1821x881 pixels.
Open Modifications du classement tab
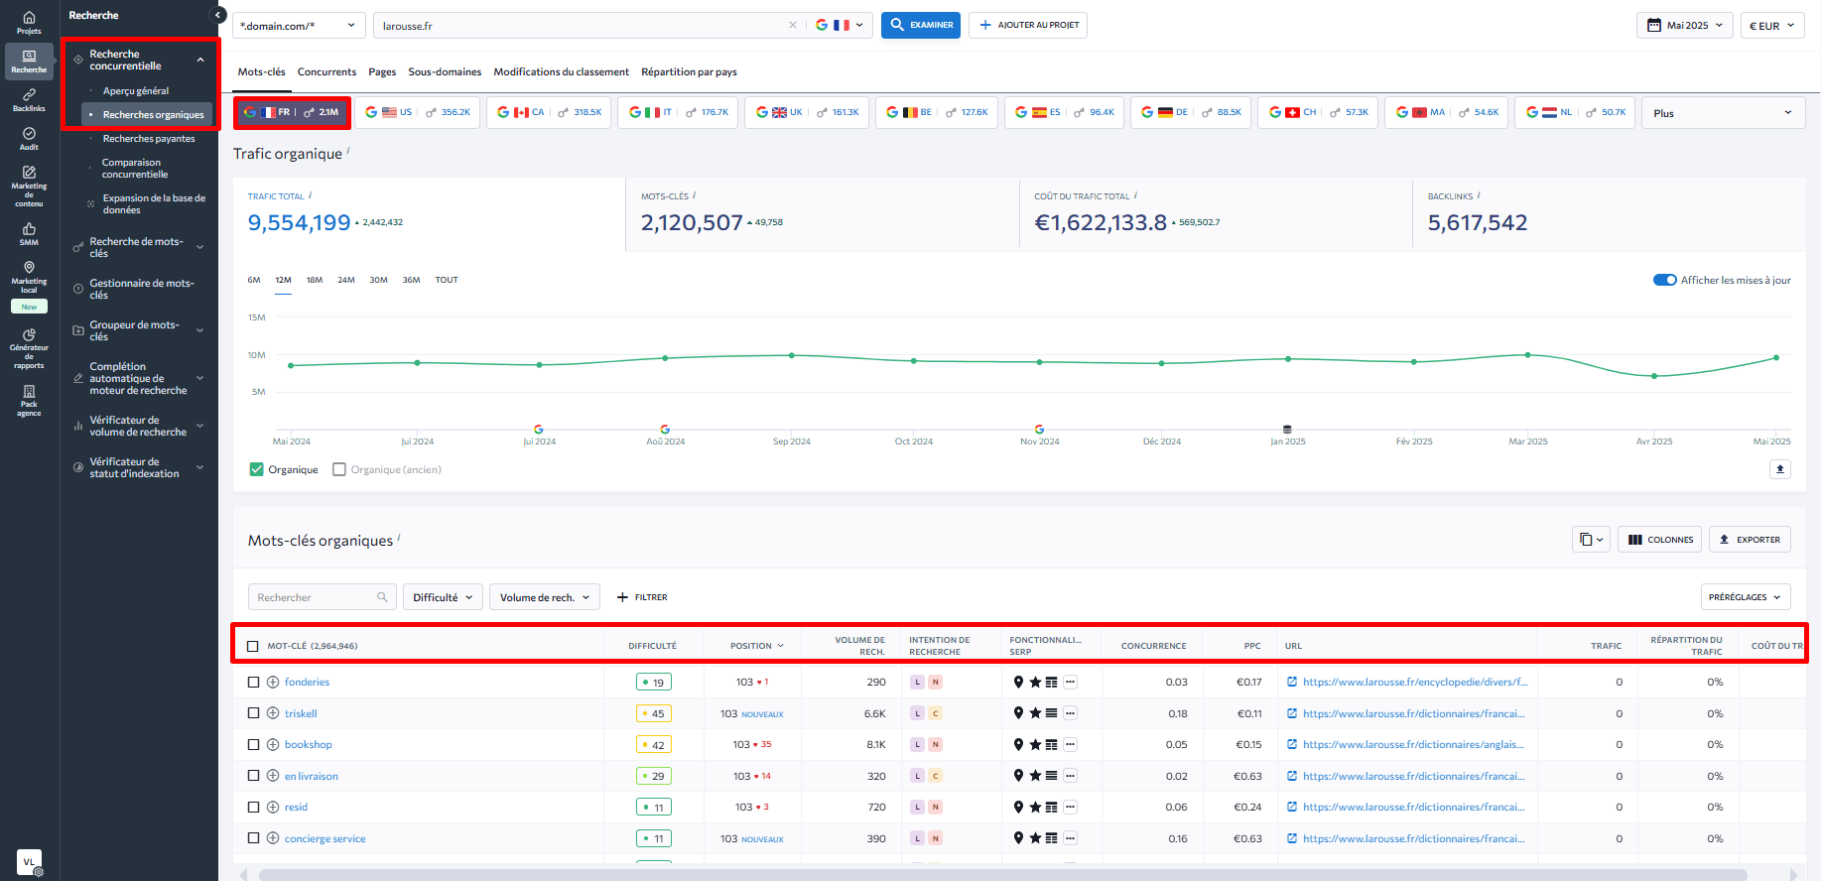coord(562,71)
